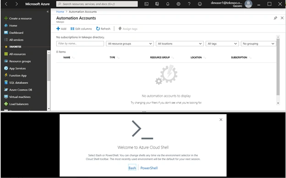Image resolution: width=286 pixels, height=178 pixels.
Task: Go back with the browser back arrow
Action: click(x=6, y=4)
